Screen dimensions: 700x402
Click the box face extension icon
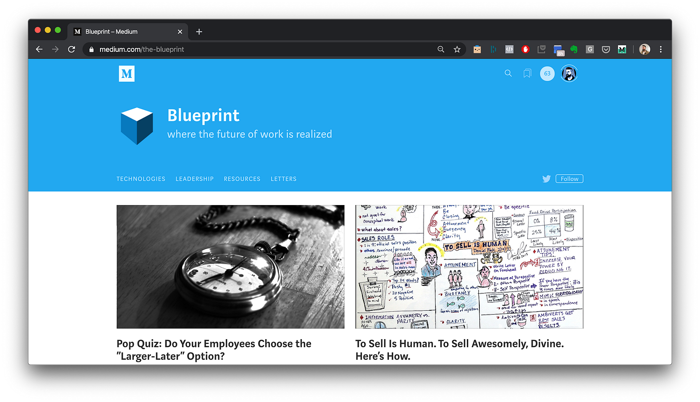[477, 49]
